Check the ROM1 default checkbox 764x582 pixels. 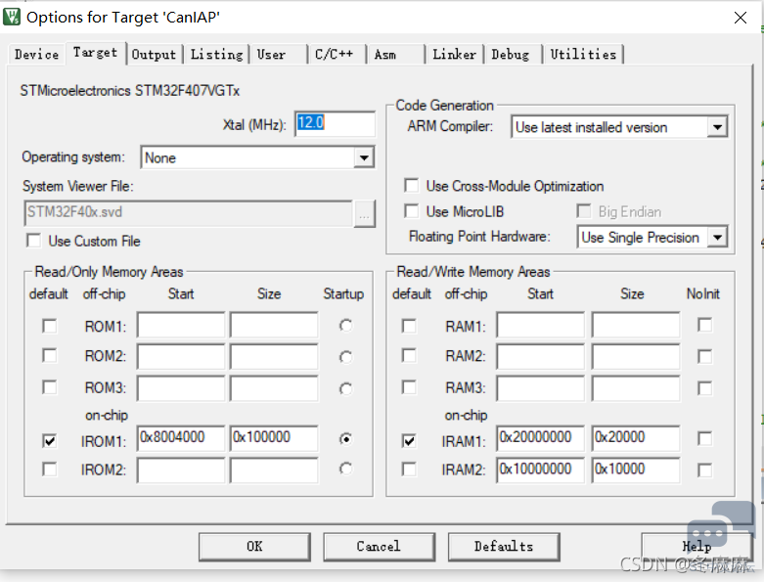49,326
